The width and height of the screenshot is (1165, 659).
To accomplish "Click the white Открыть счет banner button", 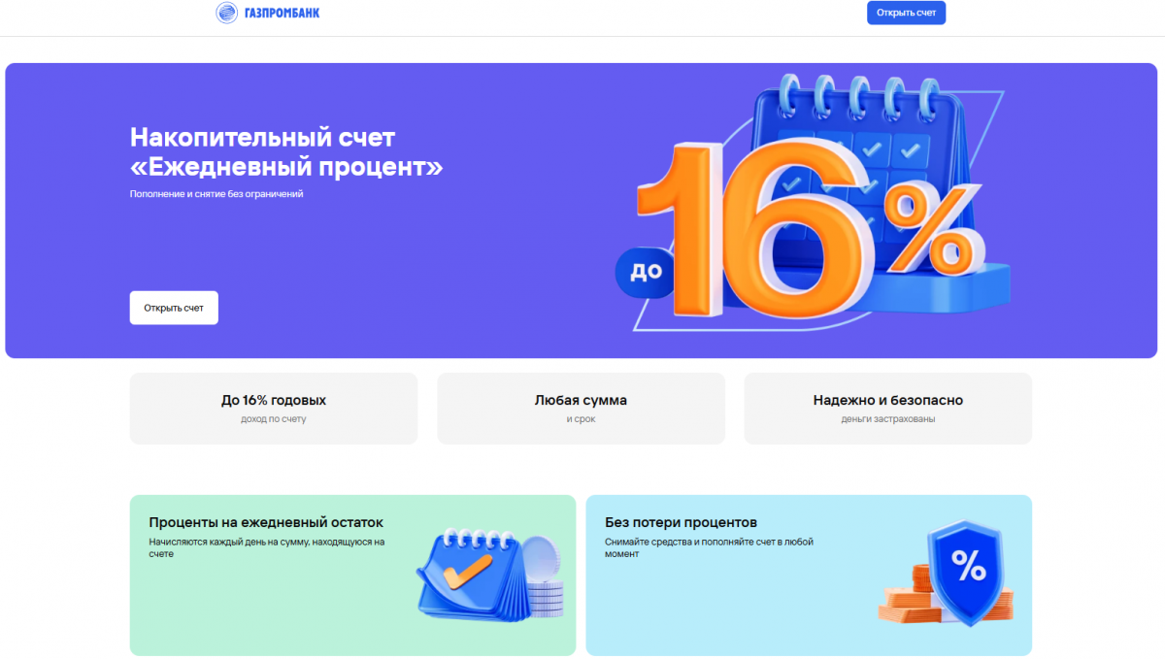I will [x=174, y=308].
